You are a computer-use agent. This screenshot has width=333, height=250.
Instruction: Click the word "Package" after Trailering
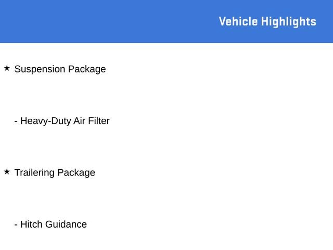tap(76, 172)
